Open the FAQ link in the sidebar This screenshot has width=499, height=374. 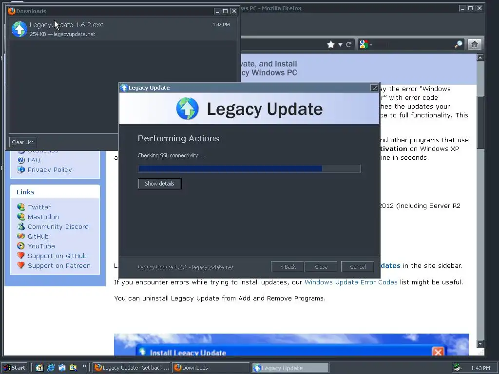pos(34,160)
